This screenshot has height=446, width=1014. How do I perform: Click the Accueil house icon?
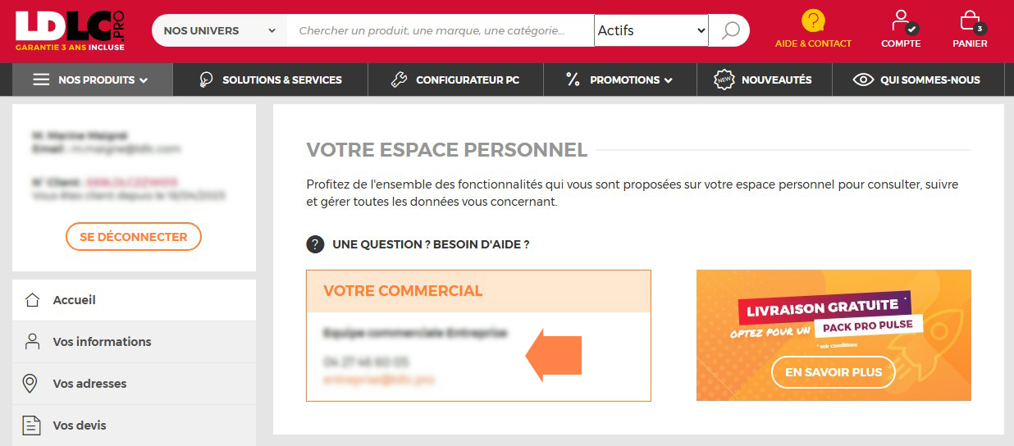pyautogui.click(x=33, y=300)
